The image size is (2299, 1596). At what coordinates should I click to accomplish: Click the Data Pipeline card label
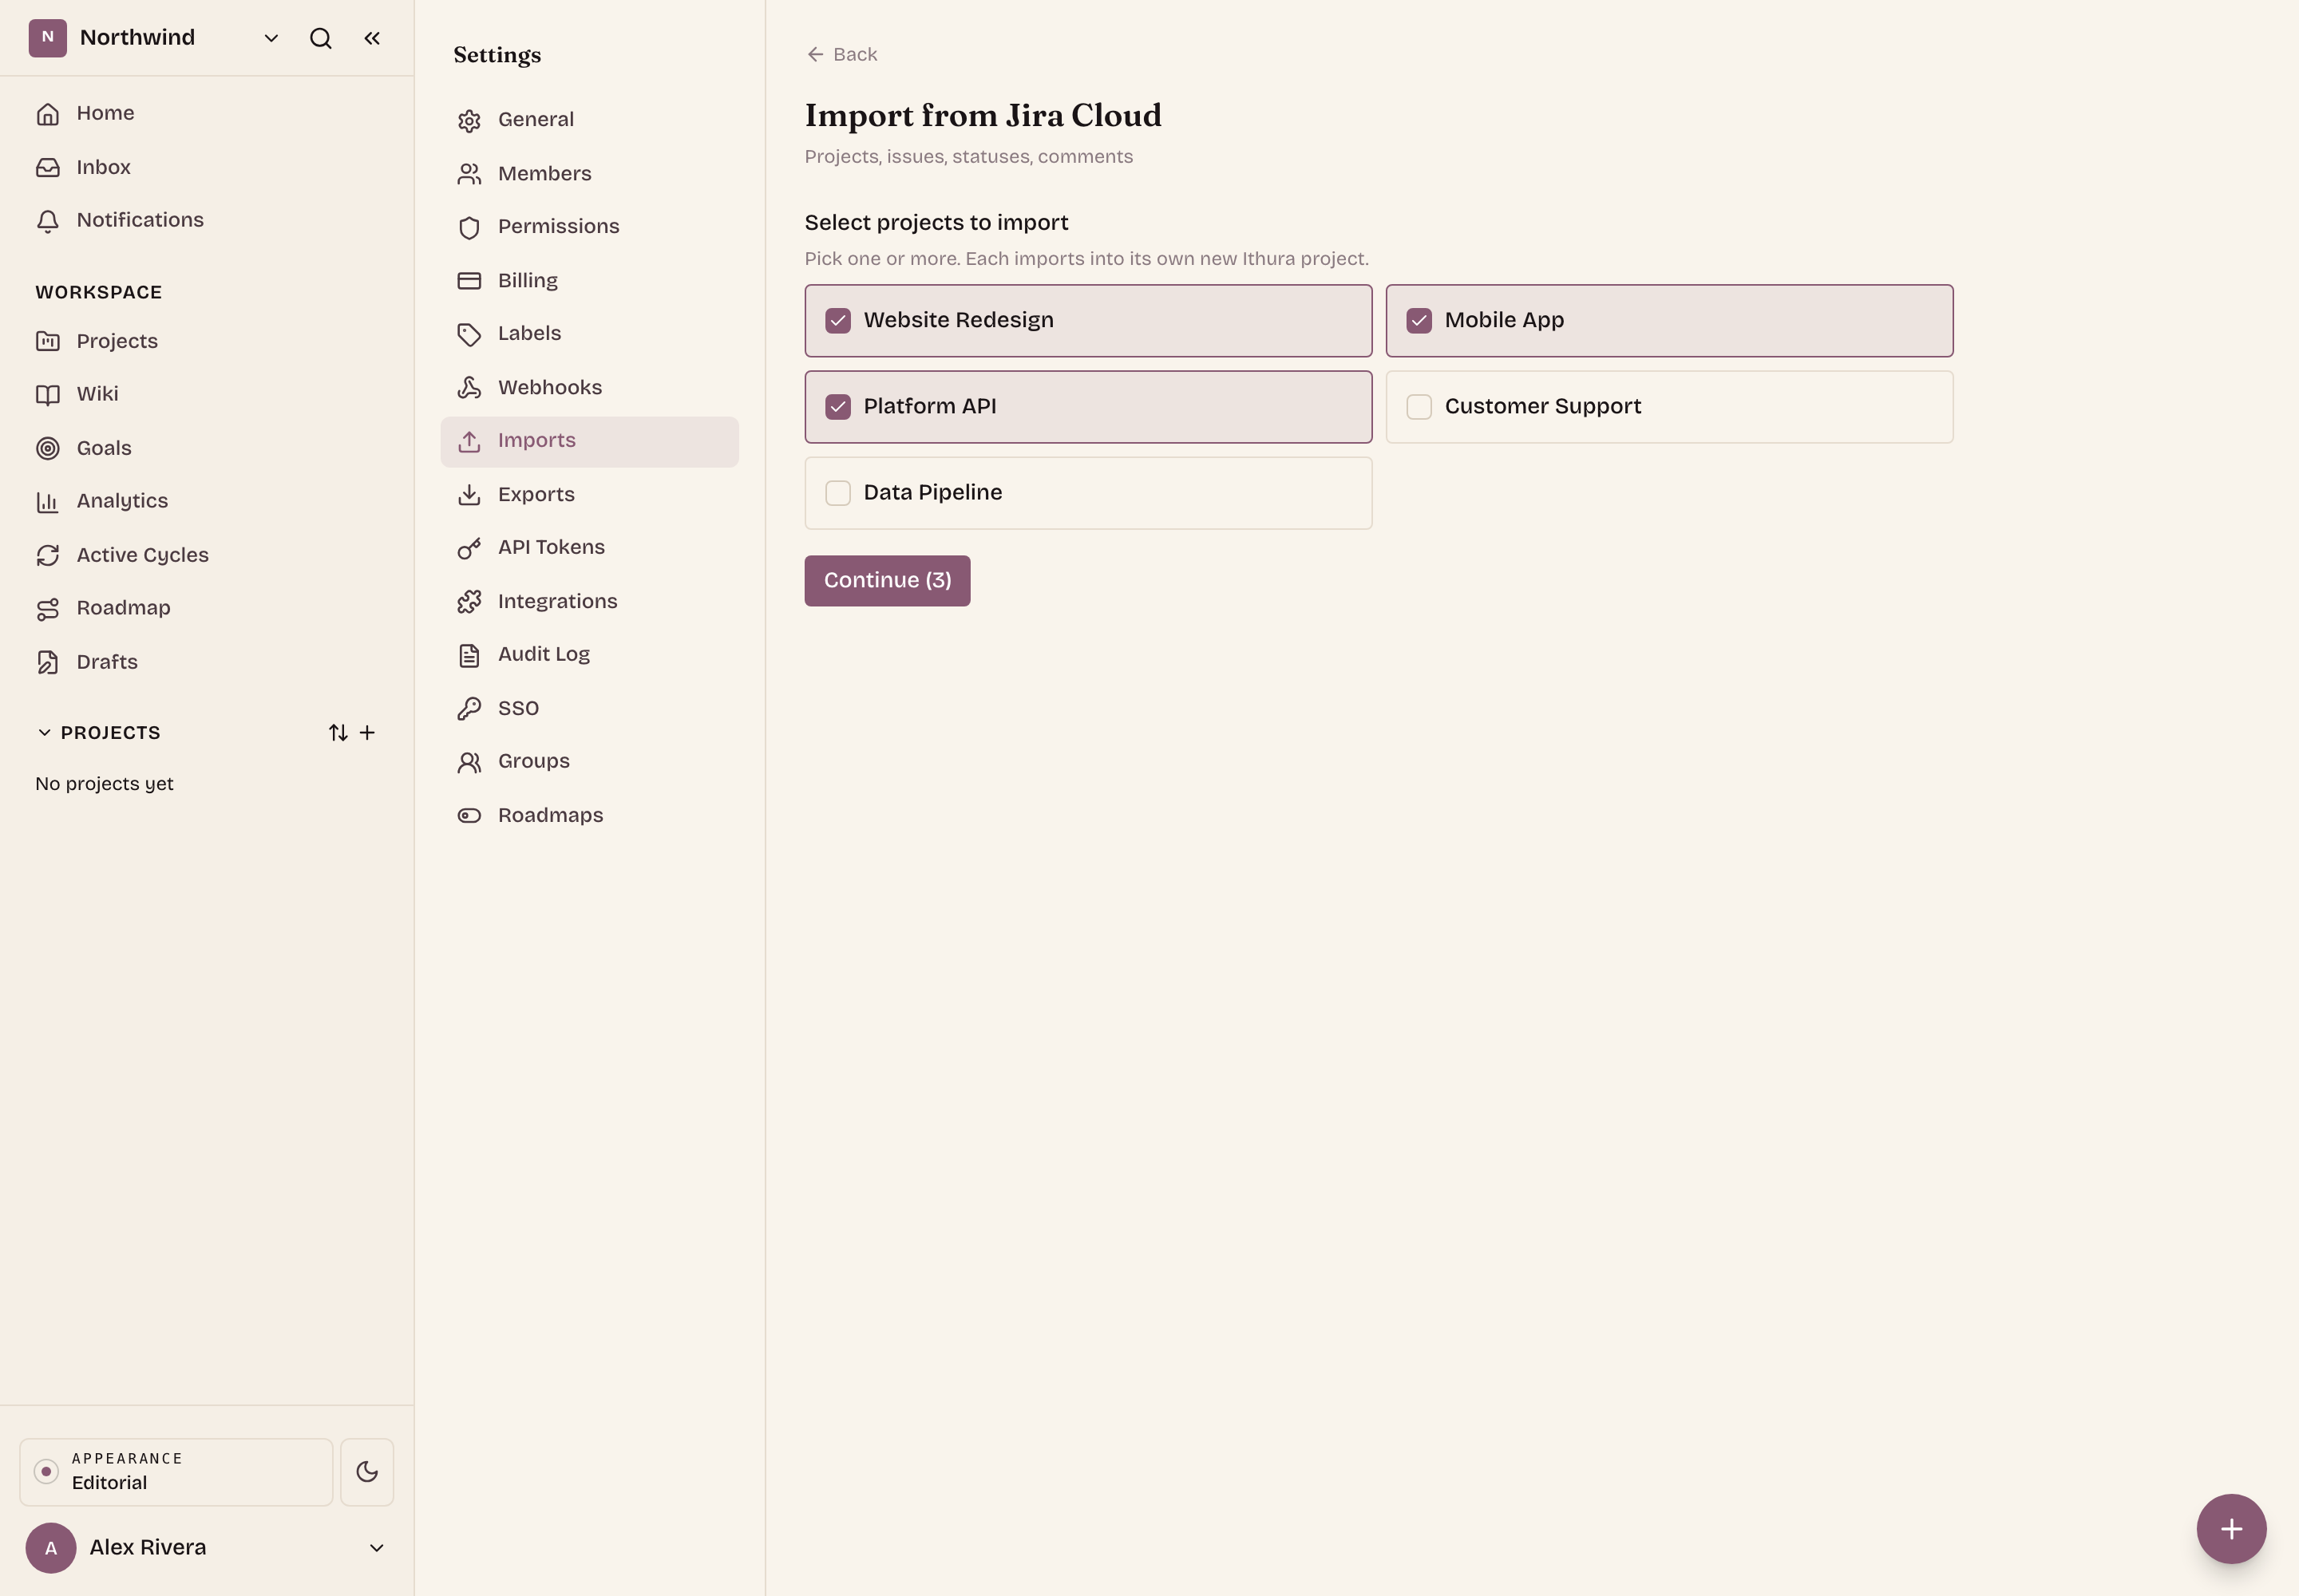[932, 493]
